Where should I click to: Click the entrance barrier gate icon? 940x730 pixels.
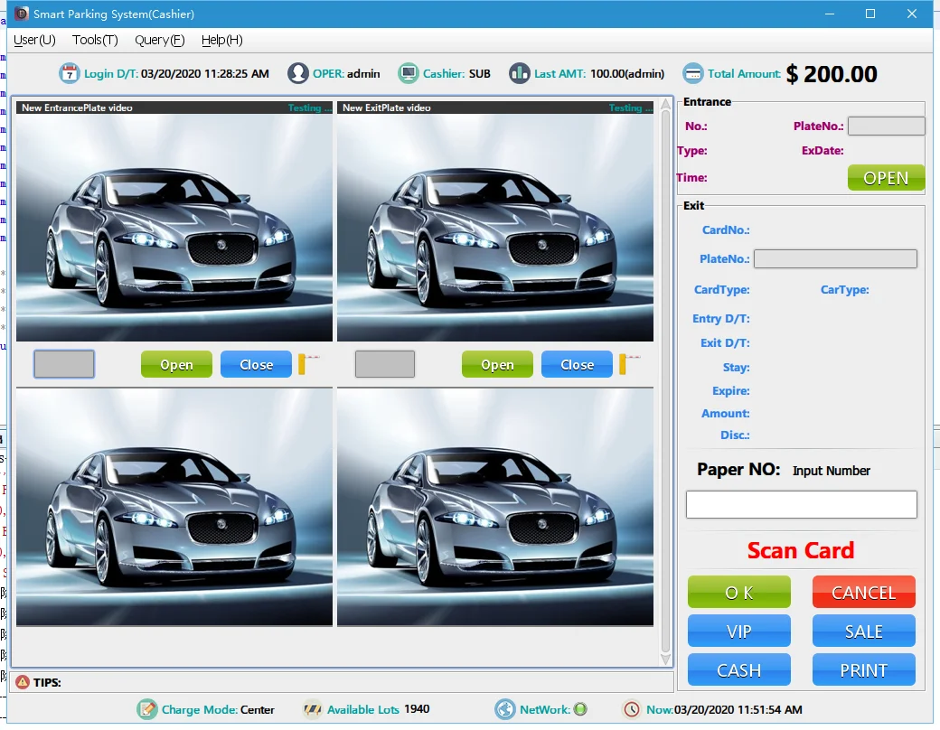tap(307, 363)
